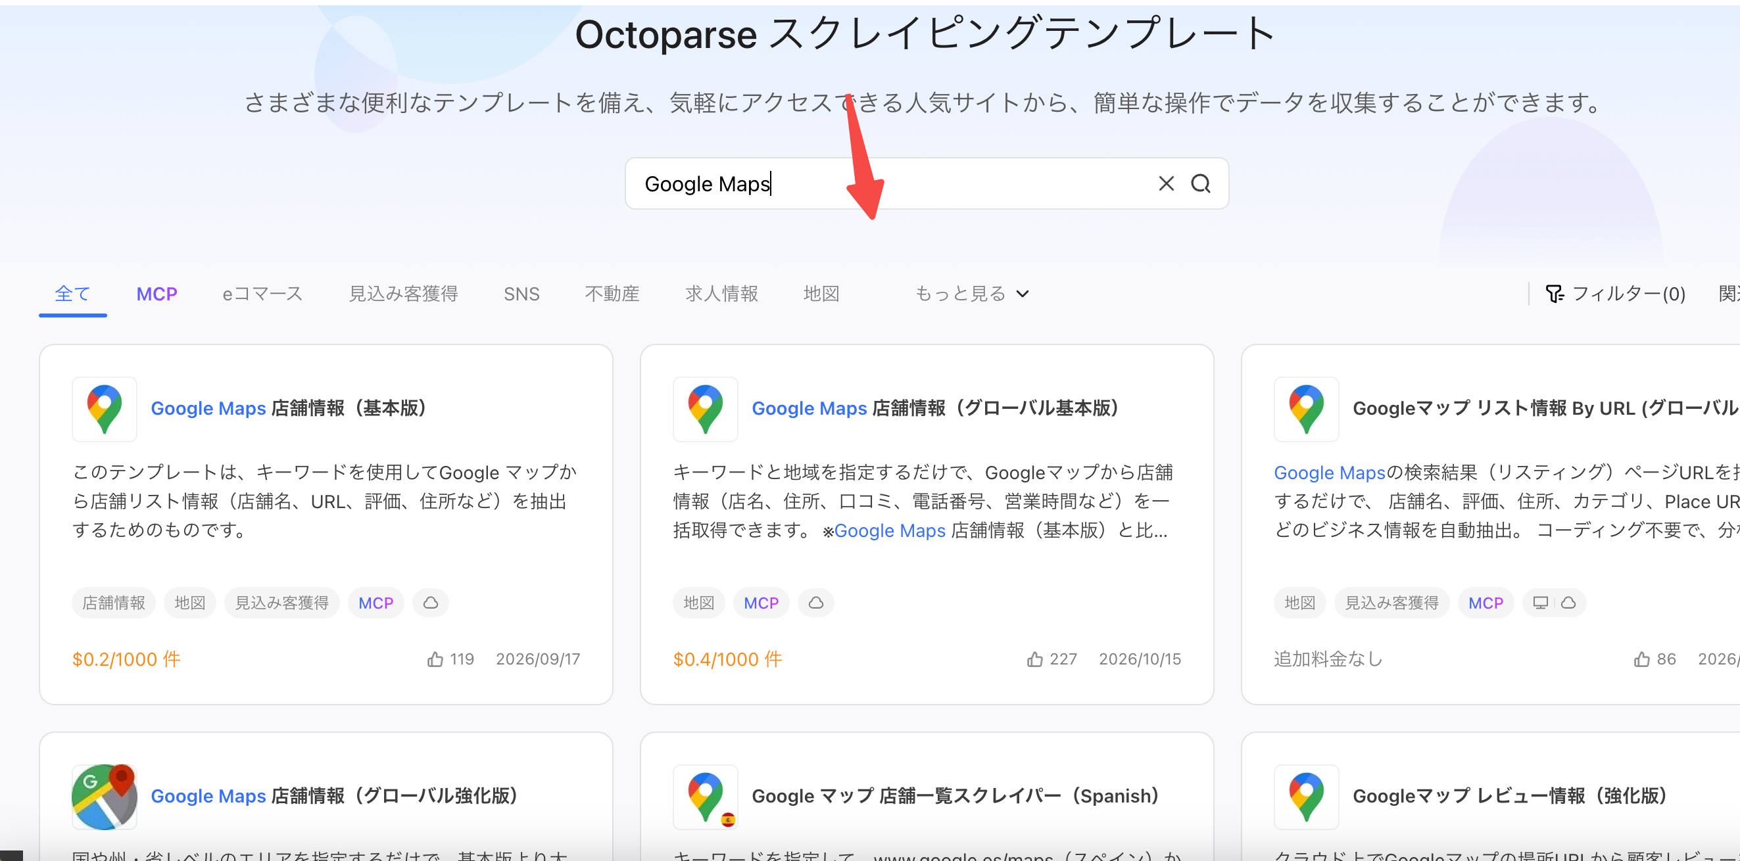Select the 求人情報 tab

721,294
